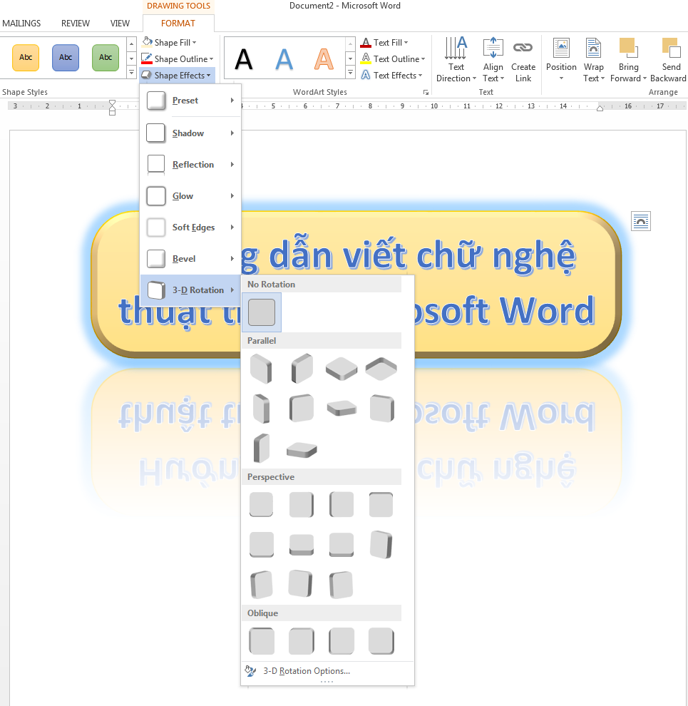This screenshot has height=706, width=688.
Task: Open the Position tool
Action: tap(560, 58)
